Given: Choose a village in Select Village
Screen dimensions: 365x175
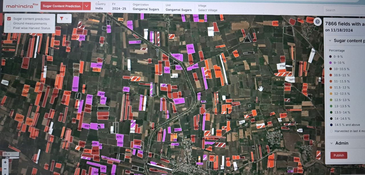Looking at the screenshot, I should point(208,8).
